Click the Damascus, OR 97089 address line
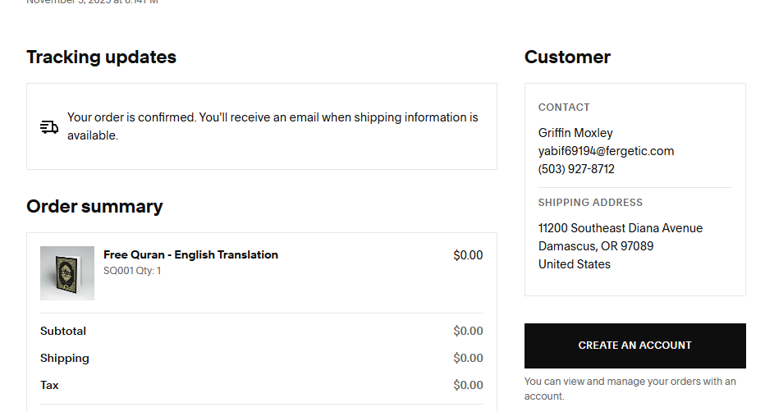Image resolution: width=765 pixels, height=412 pixels. tap(596, 246)
